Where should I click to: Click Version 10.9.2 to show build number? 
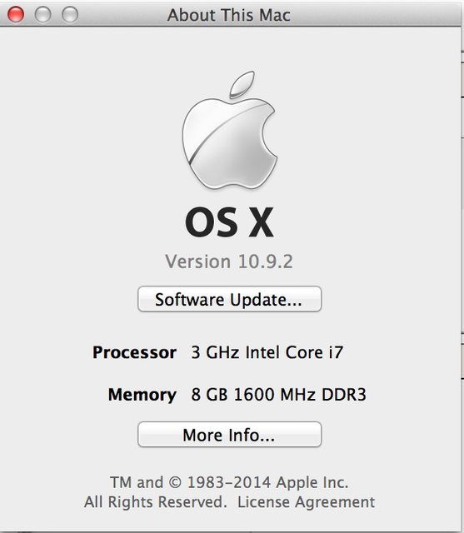click(229, 262)
